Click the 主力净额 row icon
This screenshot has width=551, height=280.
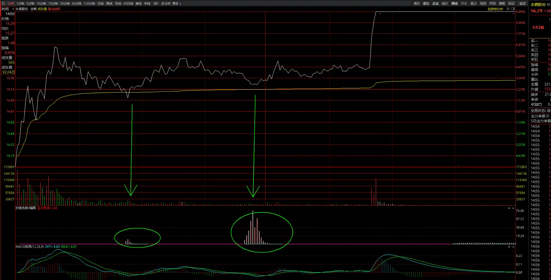click(548, 116)
